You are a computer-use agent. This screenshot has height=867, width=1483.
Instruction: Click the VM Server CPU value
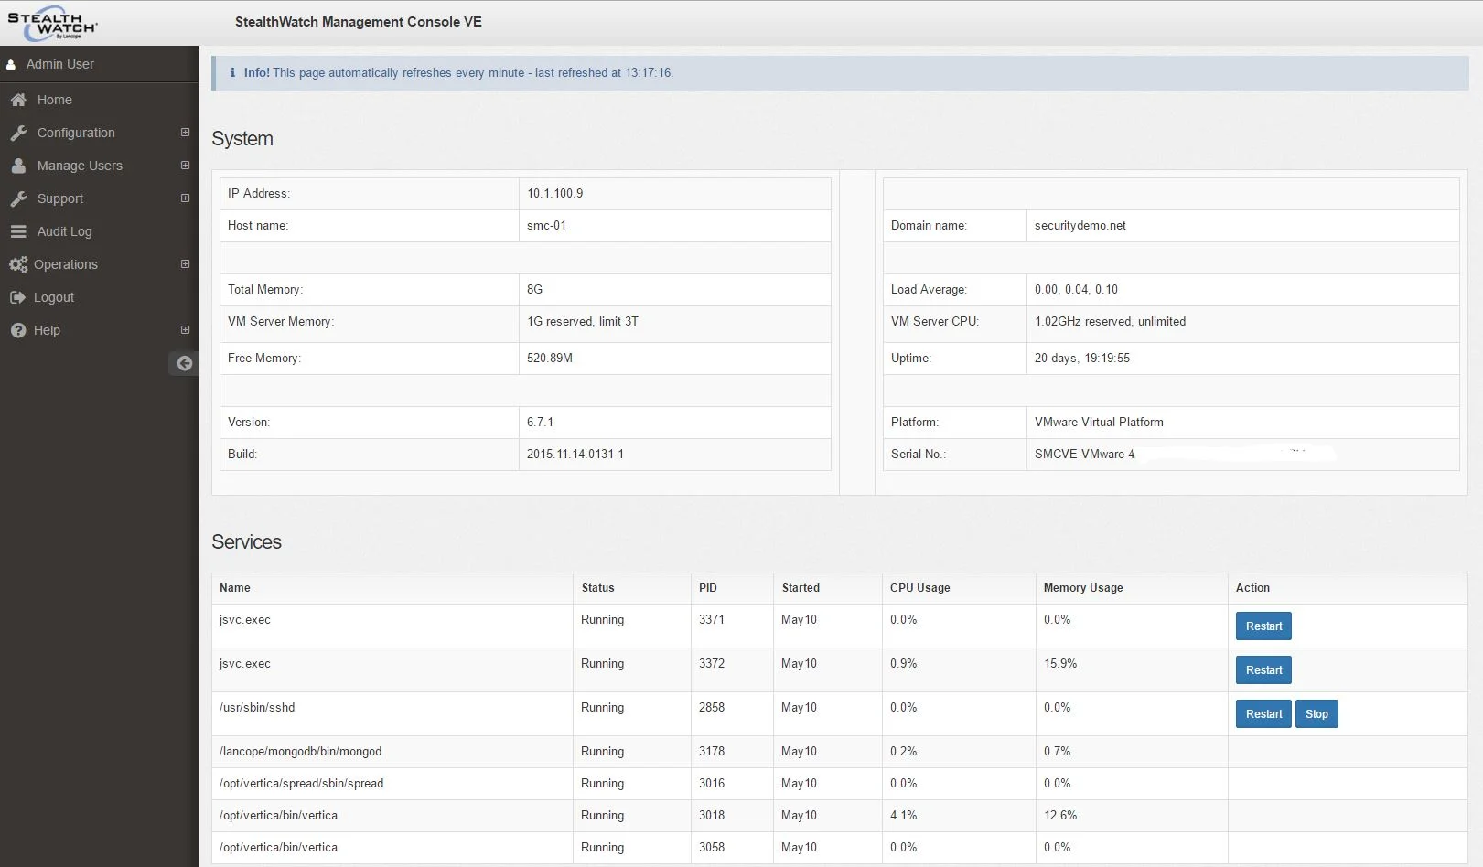(x=1110, y=321)
